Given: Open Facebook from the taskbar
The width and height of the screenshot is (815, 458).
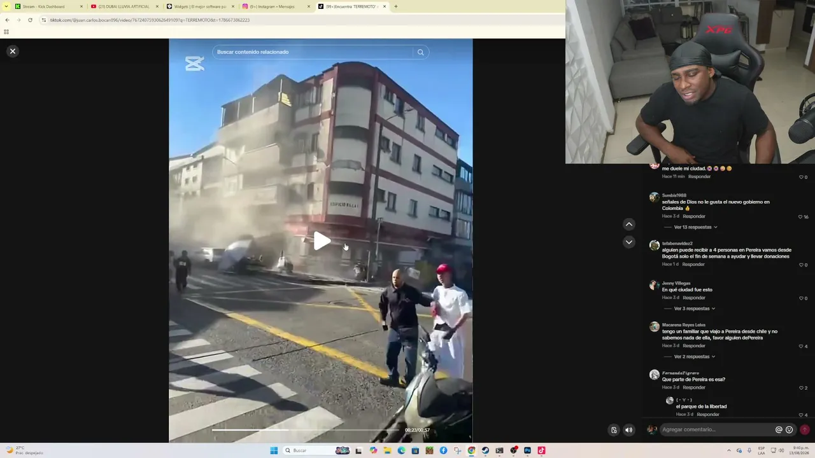Looking at the screenshot, I should (443, 450).
